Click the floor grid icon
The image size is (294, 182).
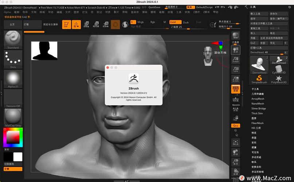coord(235,99)
